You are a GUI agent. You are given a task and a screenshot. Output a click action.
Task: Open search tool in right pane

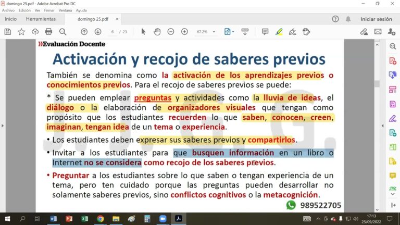pos(393,46)
